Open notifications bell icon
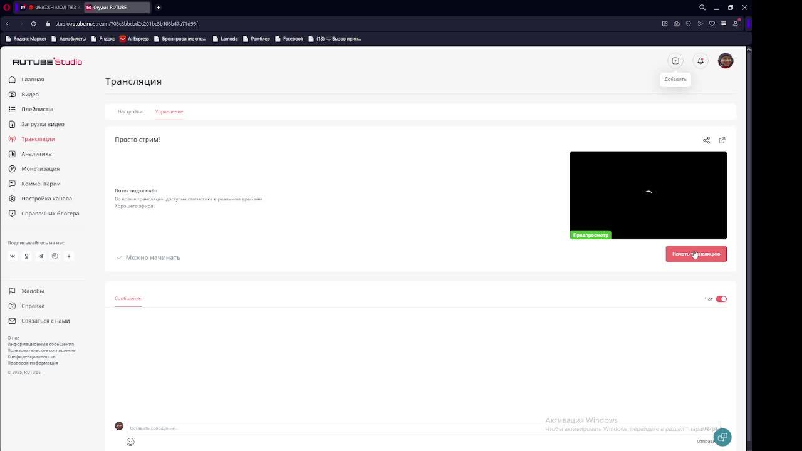 (700, 61)
